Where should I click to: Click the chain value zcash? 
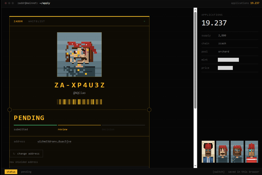tap(222, 43)
